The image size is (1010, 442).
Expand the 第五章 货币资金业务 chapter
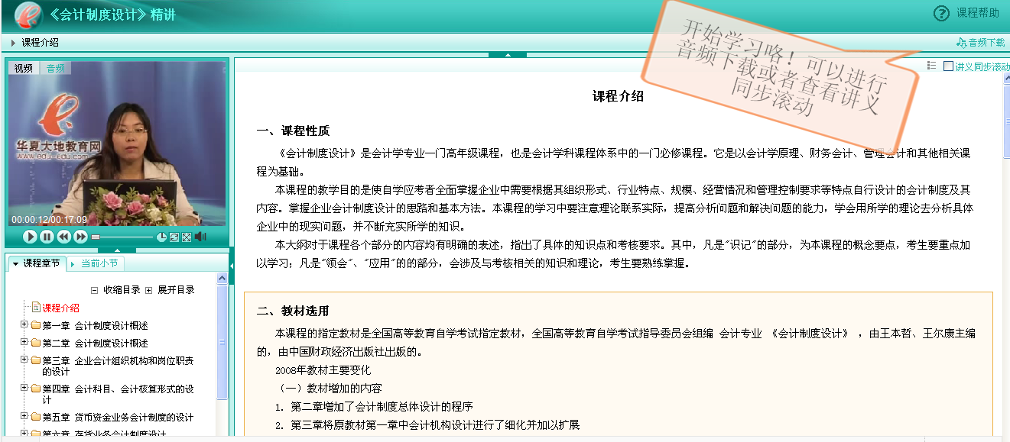[x=24, y=417]
